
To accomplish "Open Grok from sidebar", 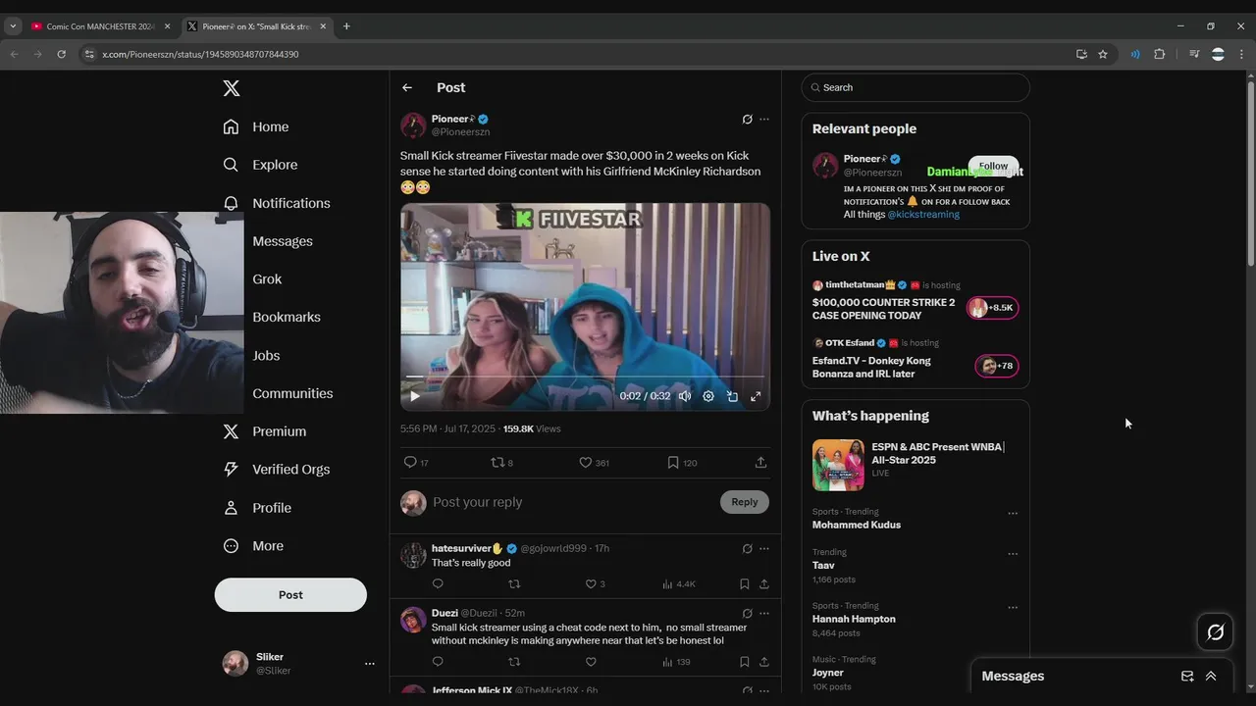I will [x=267, y=279].
